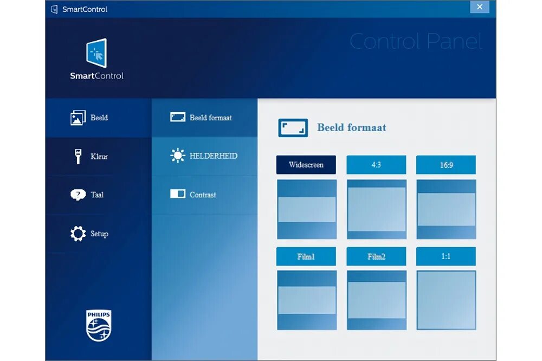Select the Contrast submenu item
Screen dimensions: 542x361
[205, 195]
